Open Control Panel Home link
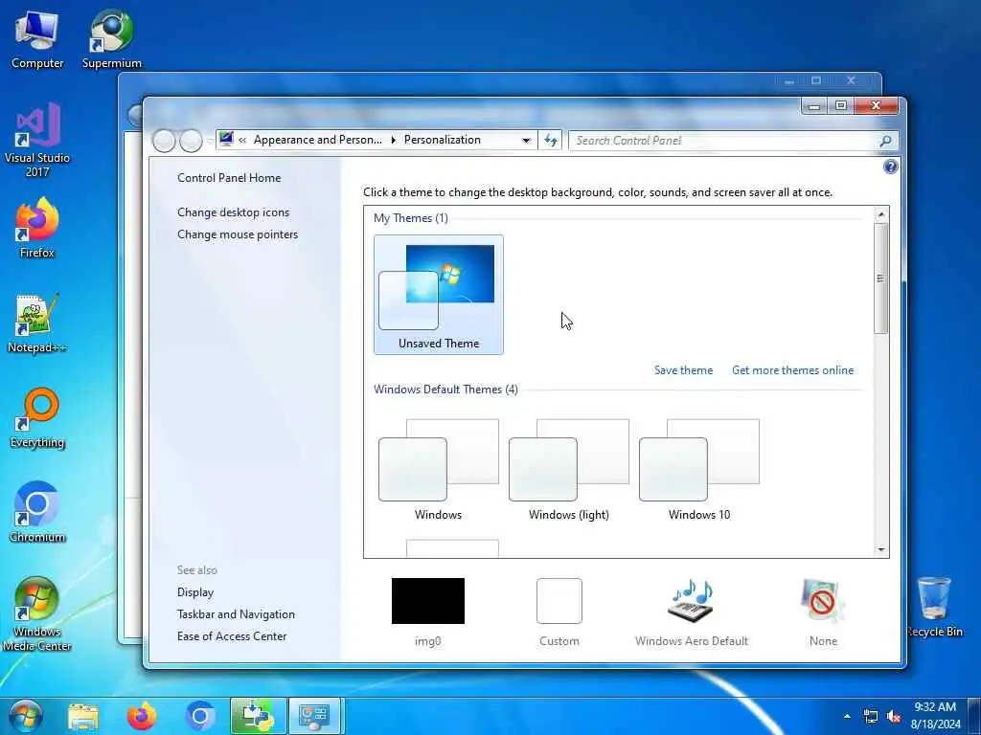The height and width of the screenshot is (735, 981). click(229, 177)
